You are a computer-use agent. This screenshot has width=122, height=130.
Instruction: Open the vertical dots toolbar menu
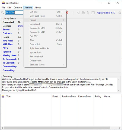[73, 13]
